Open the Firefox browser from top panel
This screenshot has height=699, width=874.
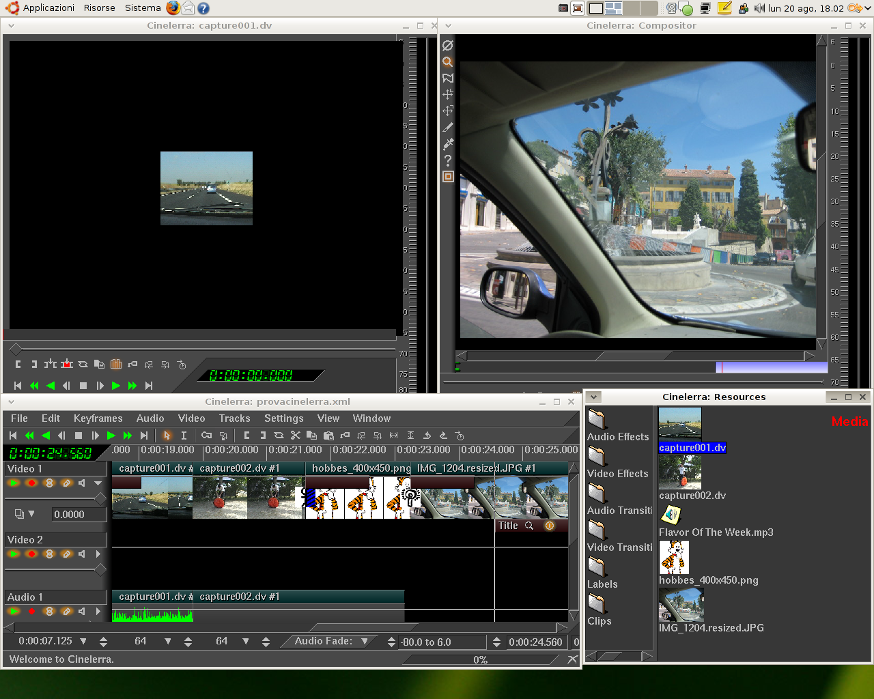(x=173, y=8)
